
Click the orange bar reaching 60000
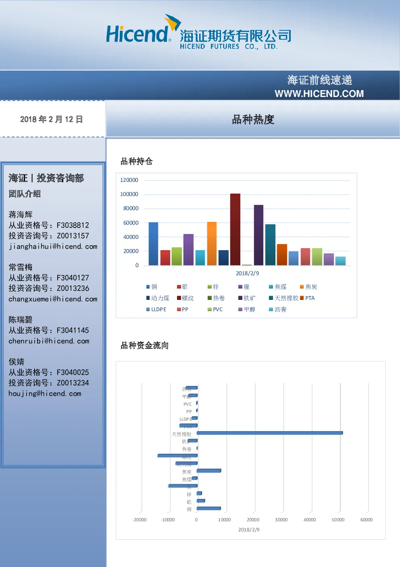(x=212, y=243)
